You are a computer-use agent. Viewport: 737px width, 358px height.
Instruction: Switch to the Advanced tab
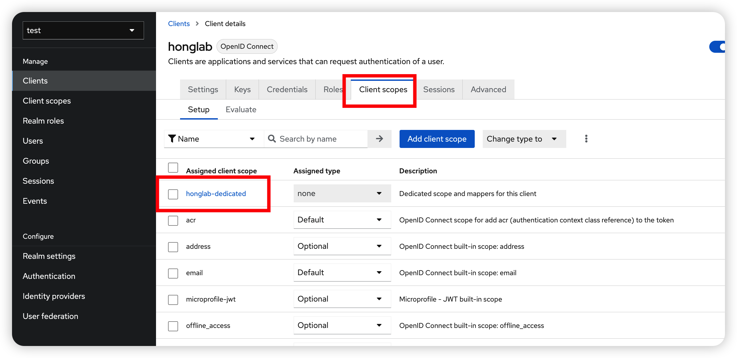tap(488, 89)
